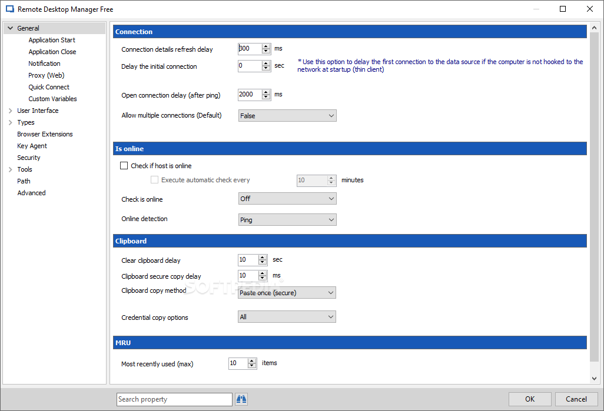Increase open connection delay value
Screen dimensions: 604x411
(266, 92)
